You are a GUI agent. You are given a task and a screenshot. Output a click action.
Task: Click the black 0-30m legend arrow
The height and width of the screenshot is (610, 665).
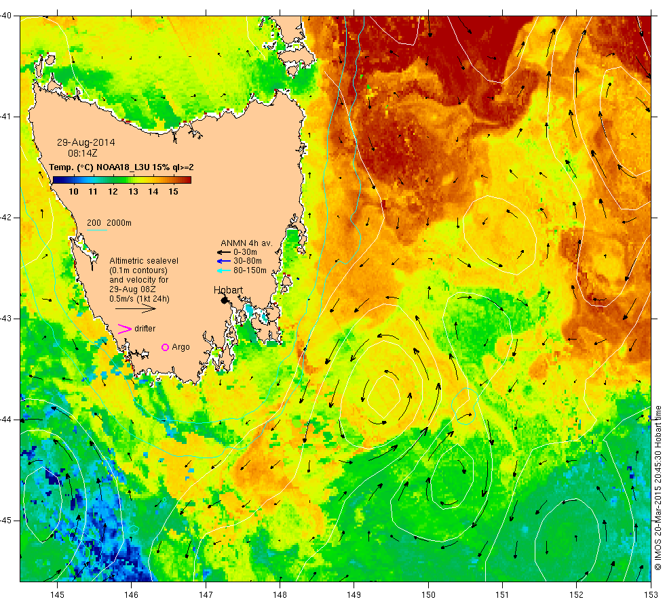tap(223, 252)
